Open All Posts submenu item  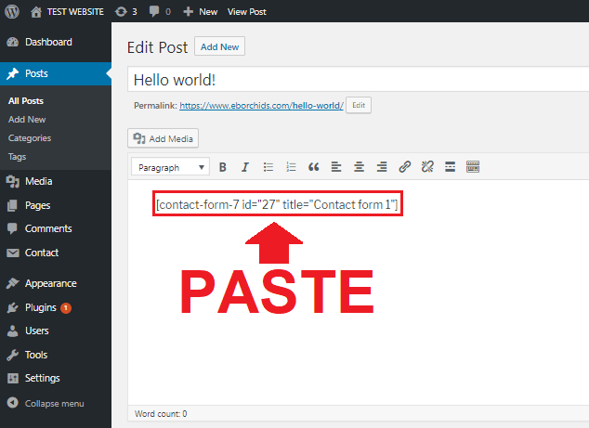(x=26, y=101)
